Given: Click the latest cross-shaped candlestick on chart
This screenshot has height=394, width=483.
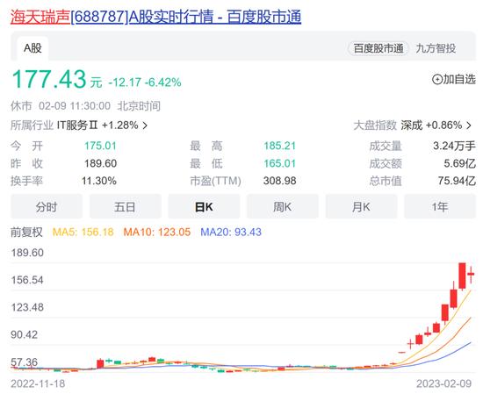Looking at the screenshot, I should coord(471,275).
